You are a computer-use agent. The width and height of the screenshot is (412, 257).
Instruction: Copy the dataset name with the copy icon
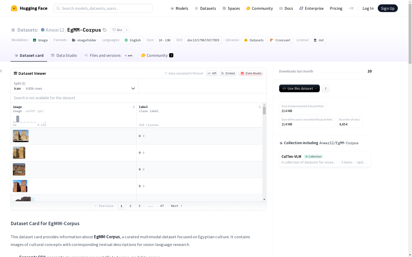(105, 30)
